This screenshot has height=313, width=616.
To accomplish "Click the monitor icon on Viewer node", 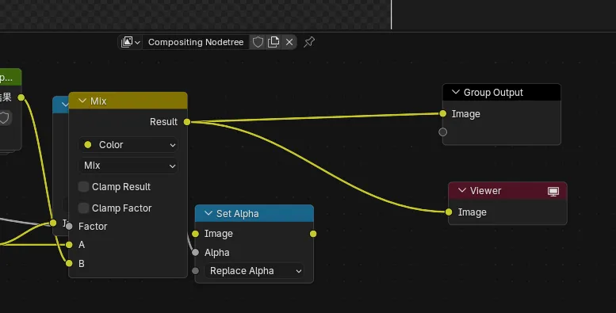I will pos(553,191).
